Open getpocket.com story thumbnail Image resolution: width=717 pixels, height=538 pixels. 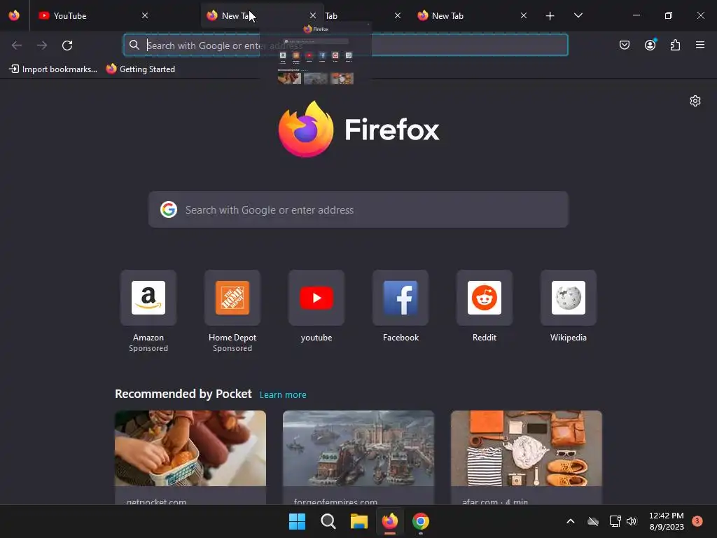click(190, 448)
